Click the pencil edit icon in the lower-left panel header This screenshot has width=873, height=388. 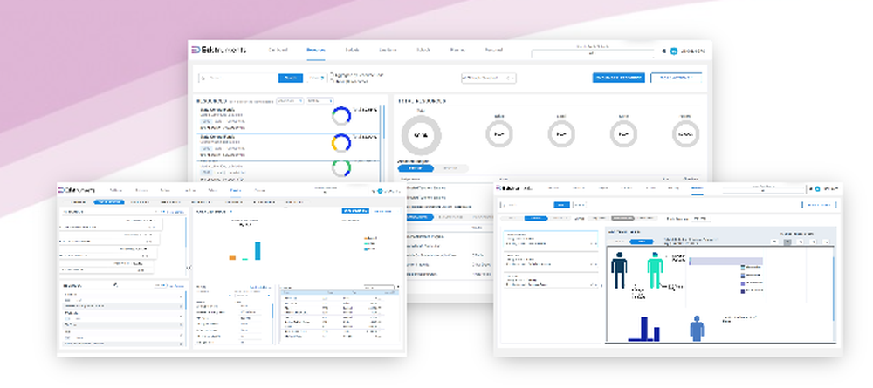[115, 286]
